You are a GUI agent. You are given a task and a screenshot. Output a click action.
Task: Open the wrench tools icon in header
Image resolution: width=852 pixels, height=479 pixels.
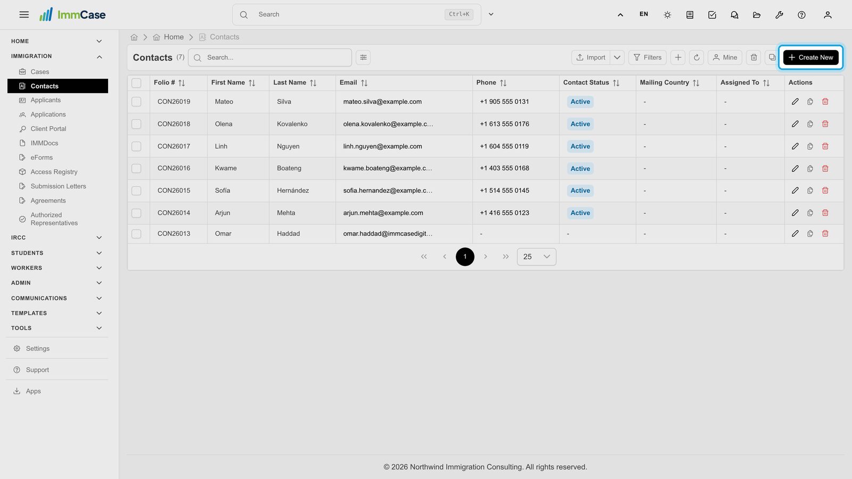click(x=779, y=15)
